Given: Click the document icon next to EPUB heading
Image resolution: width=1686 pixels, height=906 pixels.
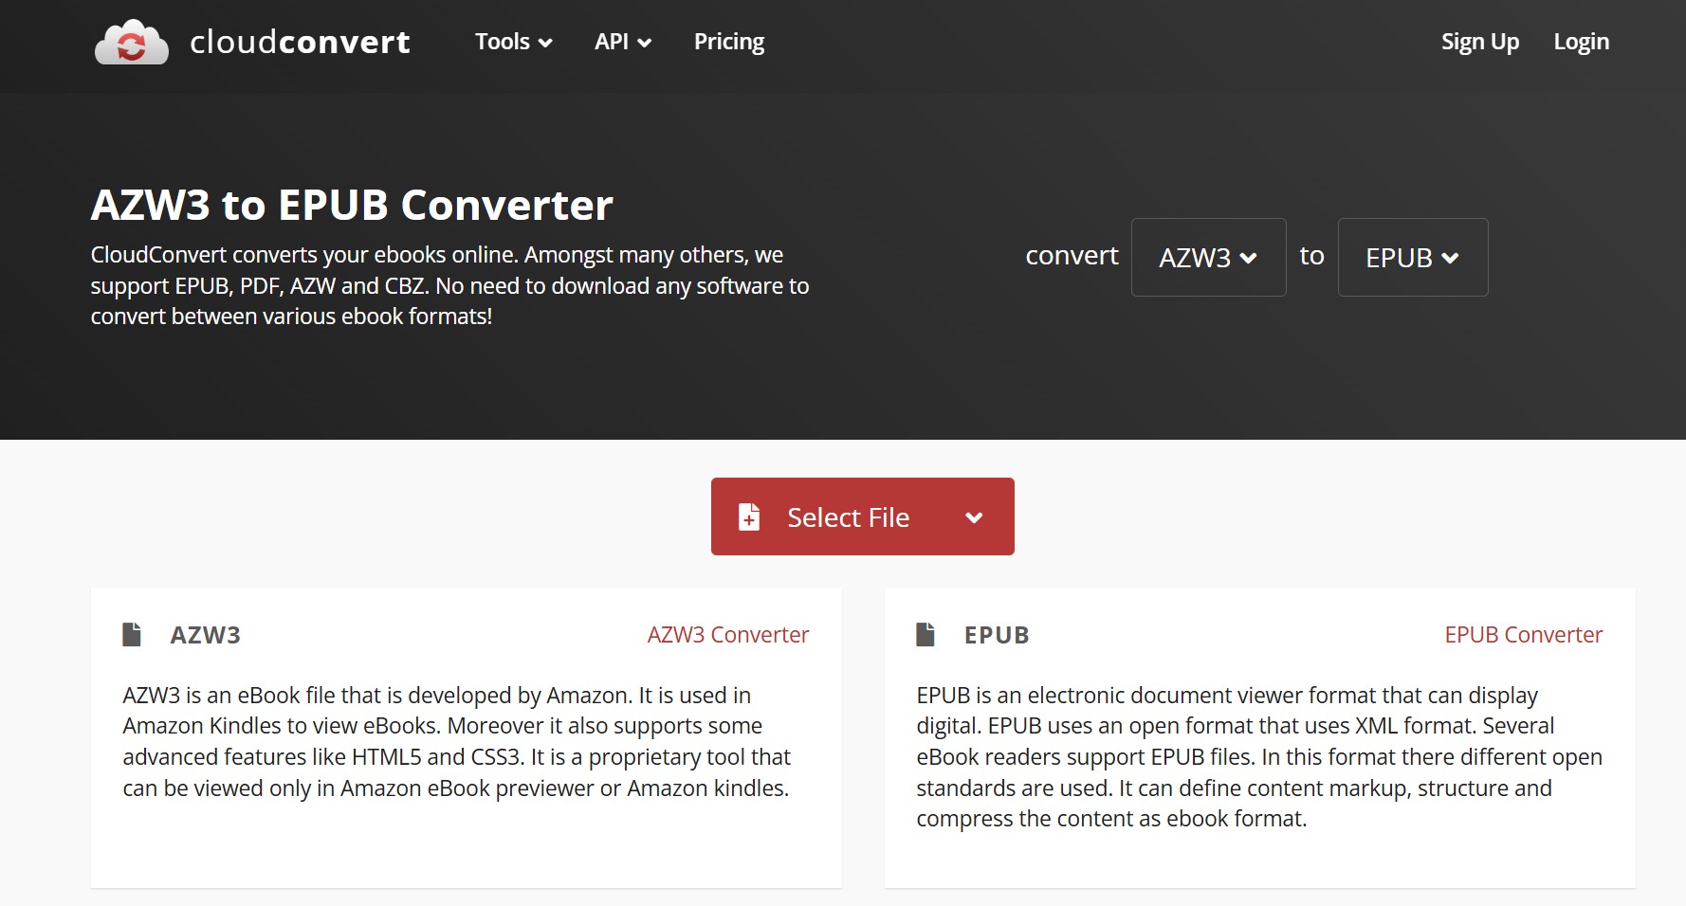Looking at the screenshot, I should (926, 634).
